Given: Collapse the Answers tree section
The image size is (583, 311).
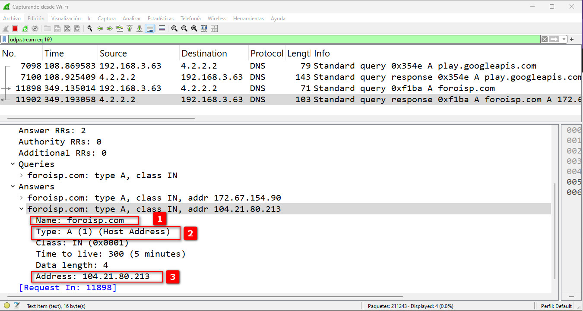Looking at the screenshot, I should [13, 187].
